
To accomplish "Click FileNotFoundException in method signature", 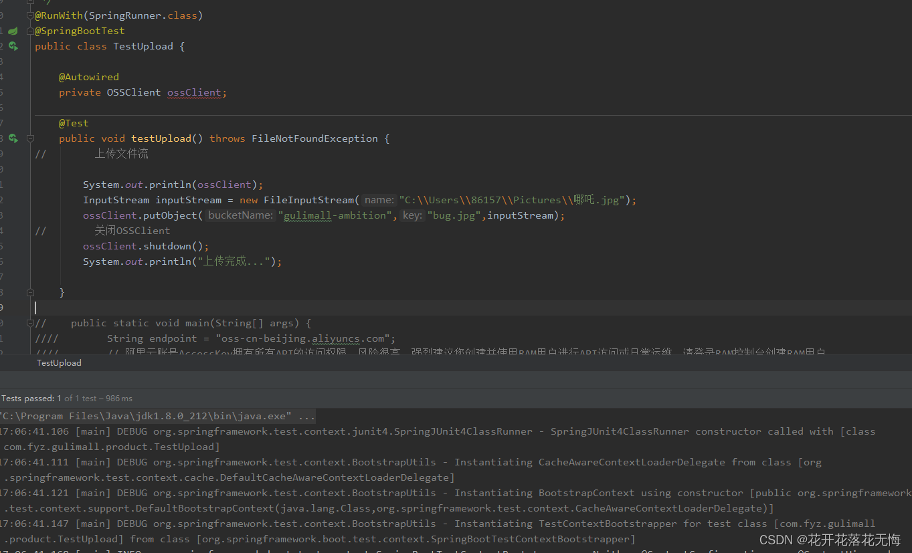I will [314, 138].
